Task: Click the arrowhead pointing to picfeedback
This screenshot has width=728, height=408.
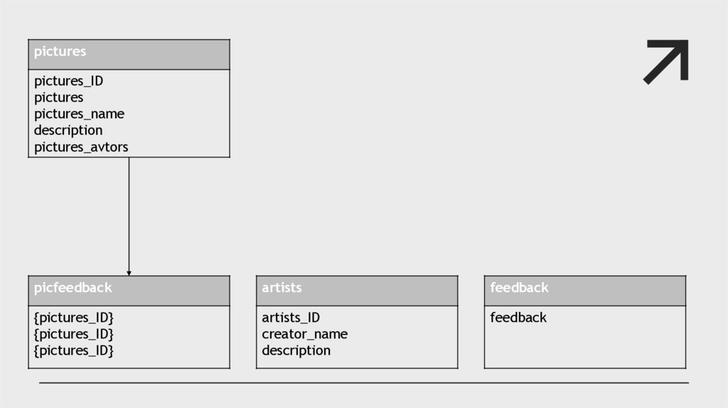Action: coord(129,272)
